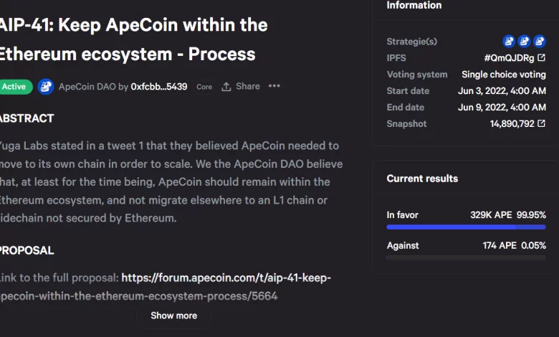559x337 pixels.
Task: Click the Active status badge
Action: point(14,87)
